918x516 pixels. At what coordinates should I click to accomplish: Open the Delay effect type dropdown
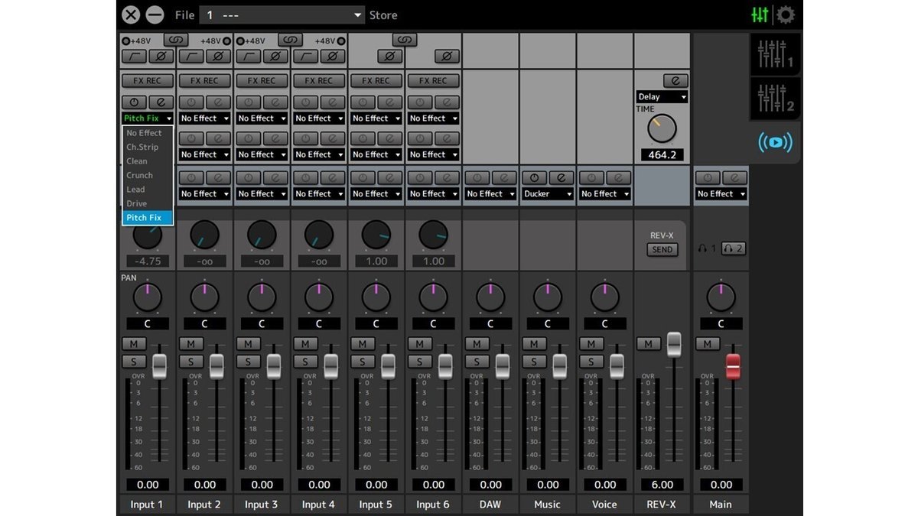click(x=662, y=97)
